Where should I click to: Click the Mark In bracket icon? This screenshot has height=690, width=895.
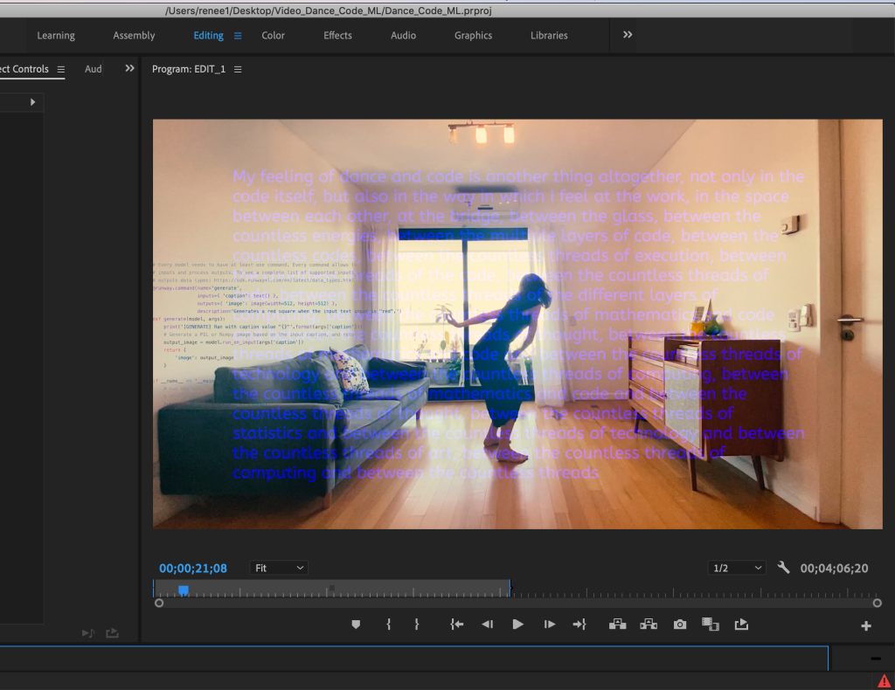point(389,624)
